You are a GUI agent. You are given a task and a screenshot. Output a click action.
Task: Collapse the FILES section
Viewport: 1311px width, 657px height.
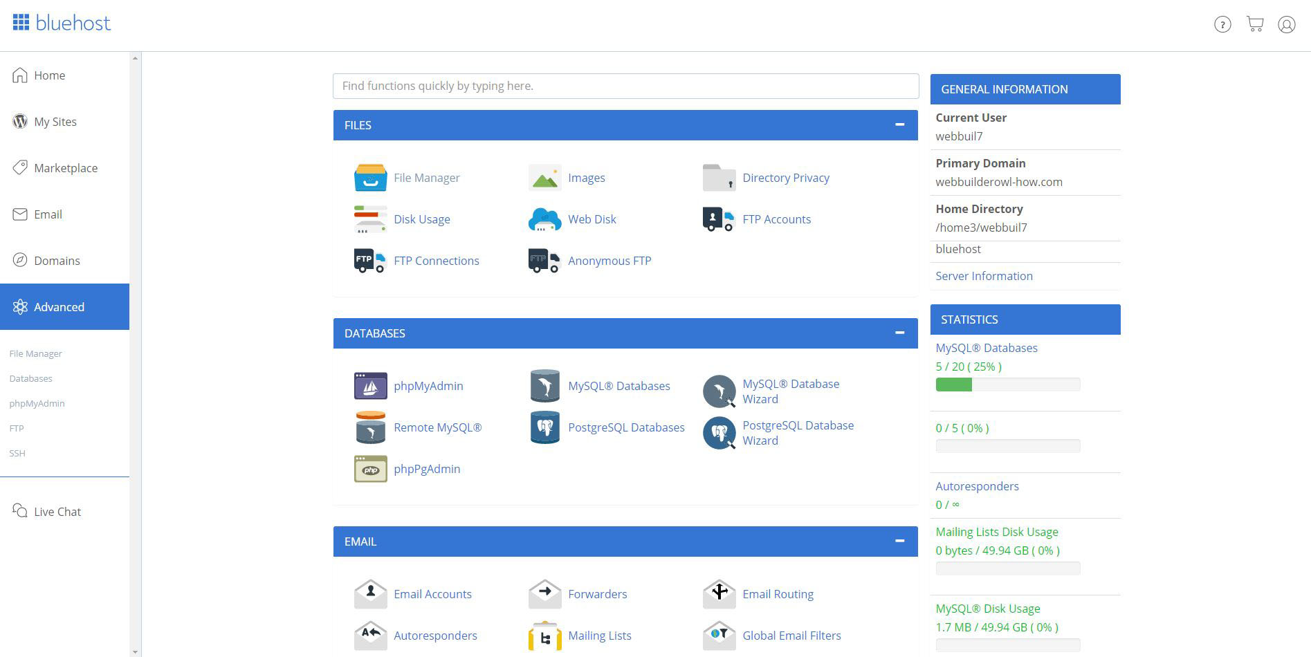899,125
